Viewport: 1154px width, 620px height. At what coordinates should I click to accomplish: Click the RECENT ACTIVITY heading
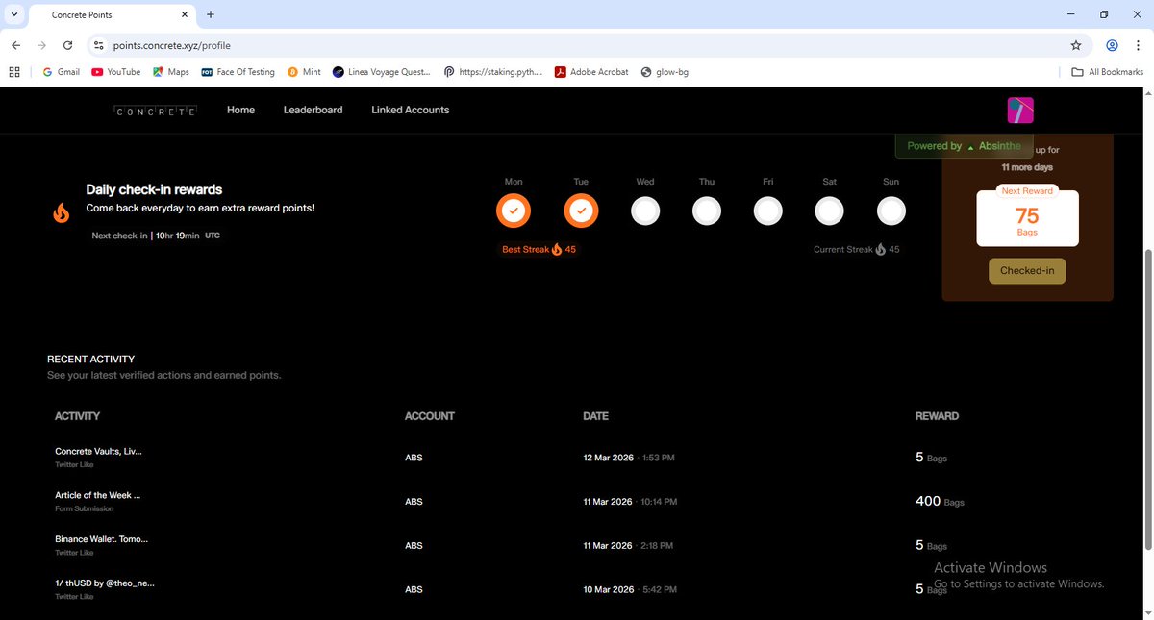[x=90, y=359]
